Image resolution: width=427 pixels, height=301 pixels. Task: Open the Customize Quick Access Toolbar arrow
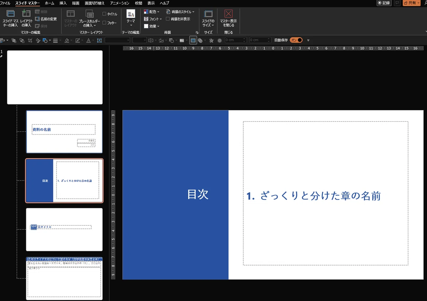[x=308, y=40]
